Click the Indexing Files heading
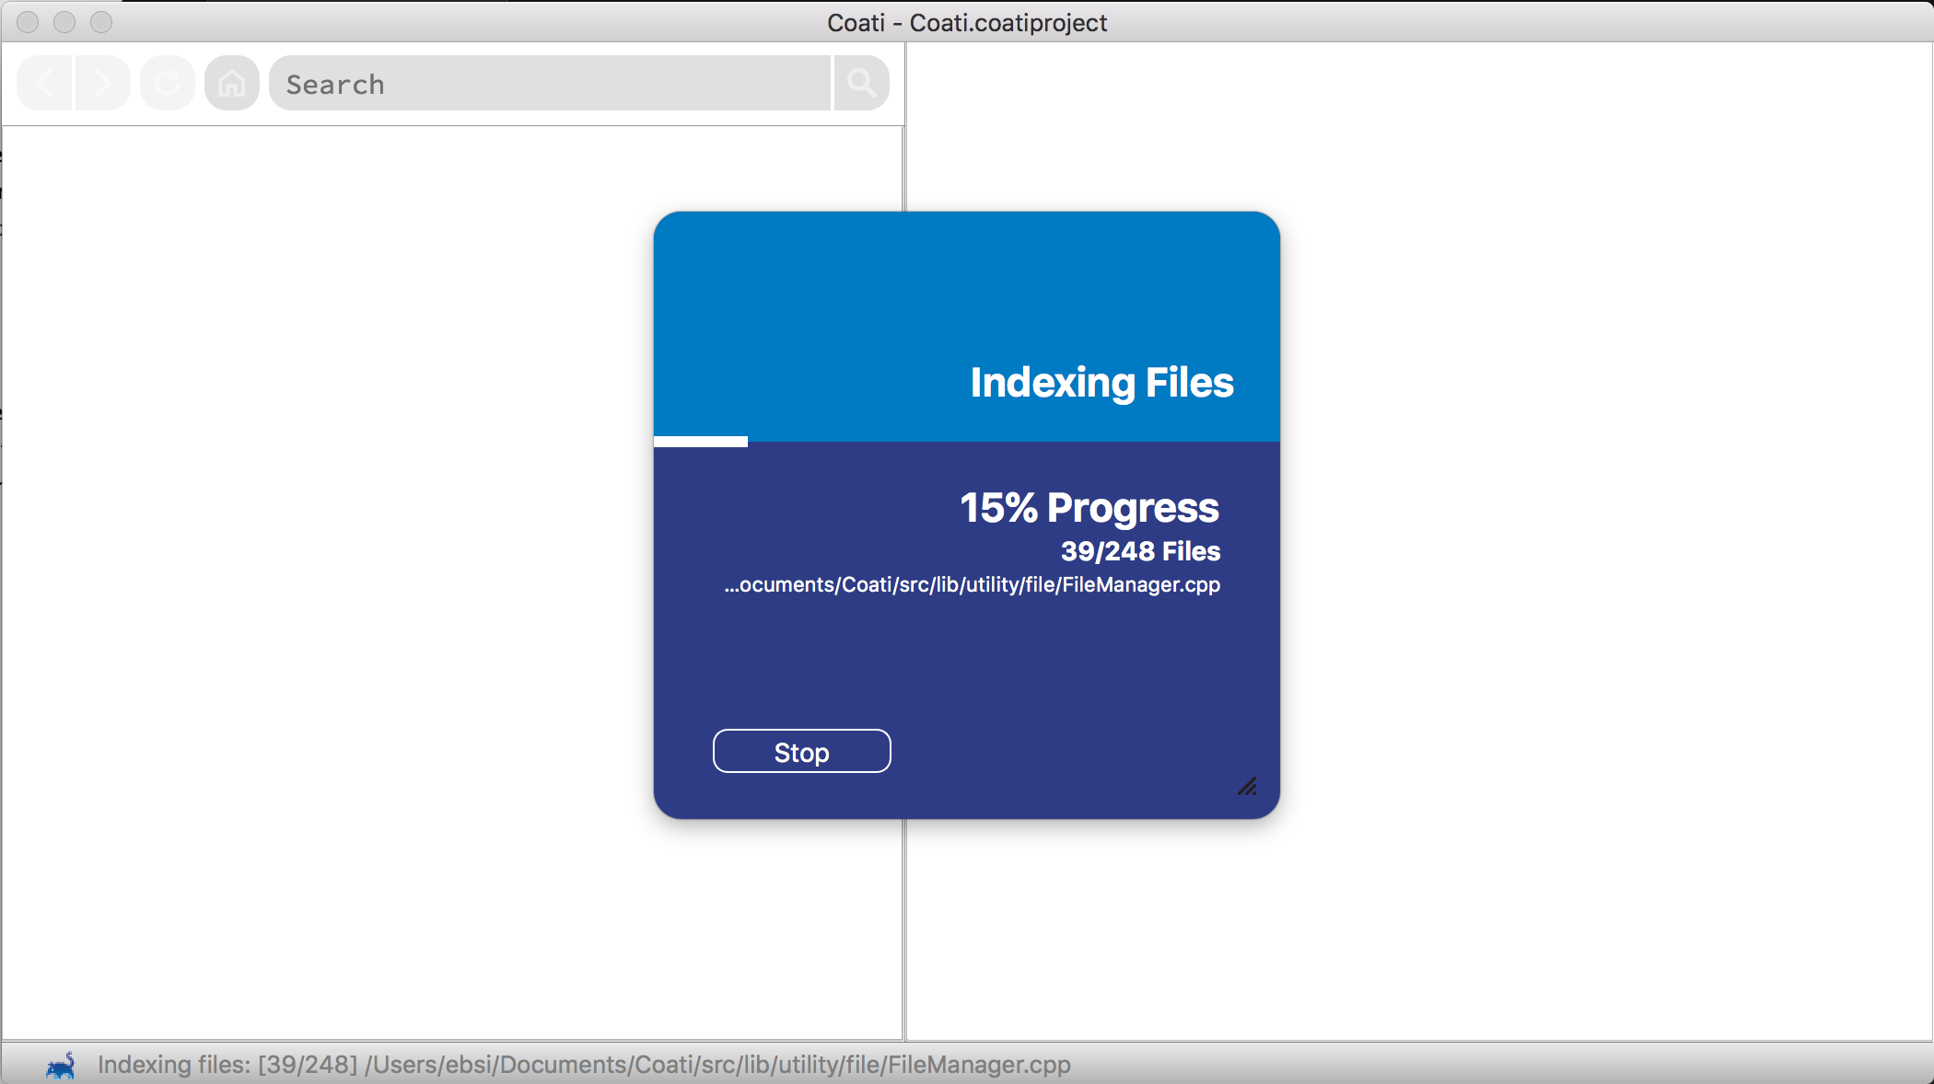Screen dimensions: 1934x1084 point(1101,383)
